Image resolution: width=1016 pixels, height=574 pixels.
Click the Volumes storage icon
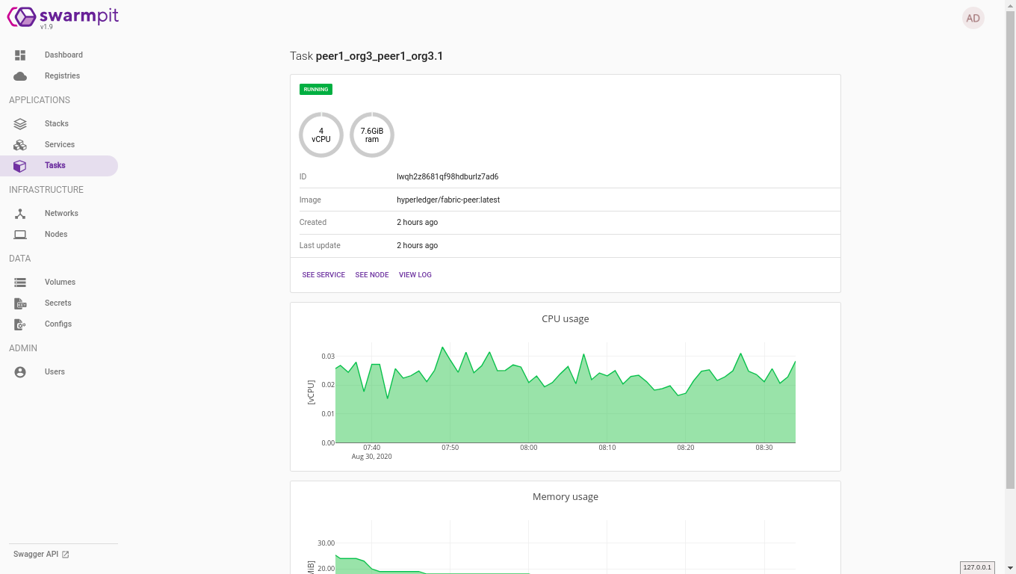(x=20, y=283)
